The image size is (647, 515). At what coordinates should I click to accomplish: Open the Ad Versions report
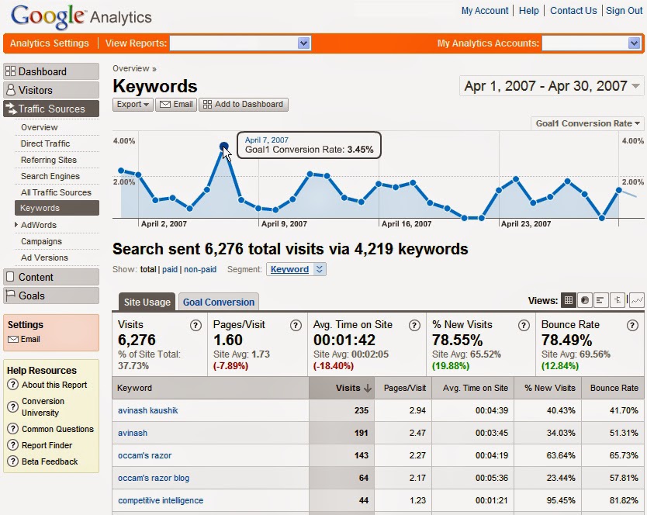point(44,257)
